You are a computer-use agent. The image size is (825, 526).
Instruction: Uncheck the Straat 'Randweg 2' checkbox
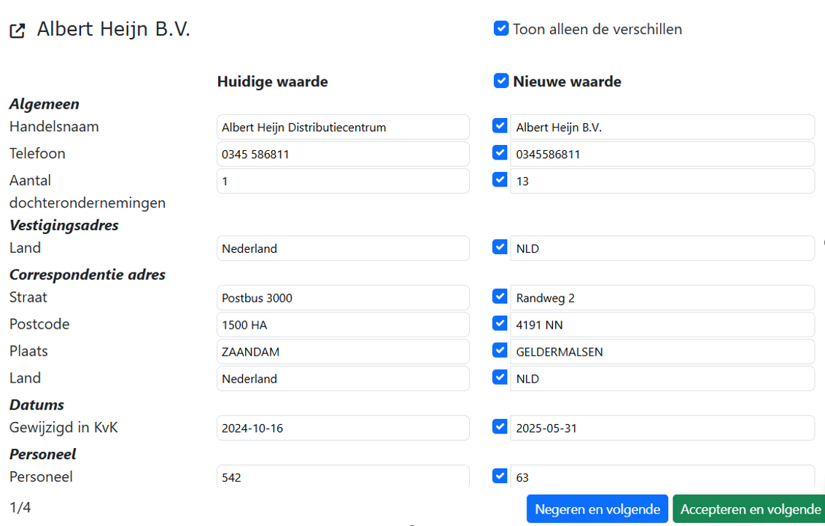click(500, 297)
